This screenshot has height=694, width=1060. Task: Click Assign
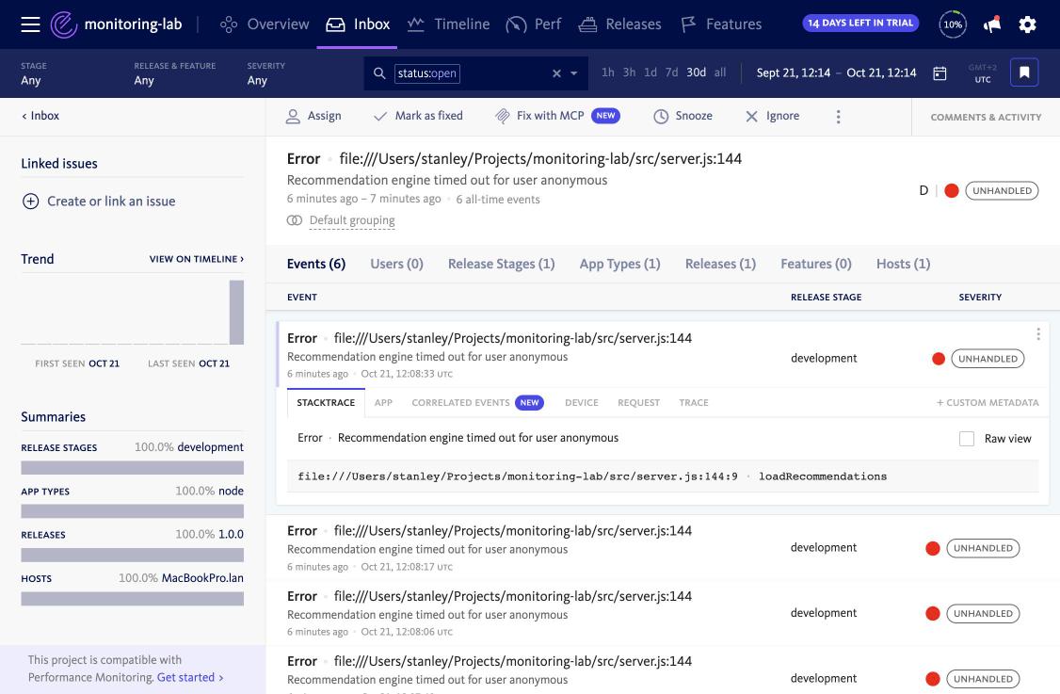tap(313, 117)
